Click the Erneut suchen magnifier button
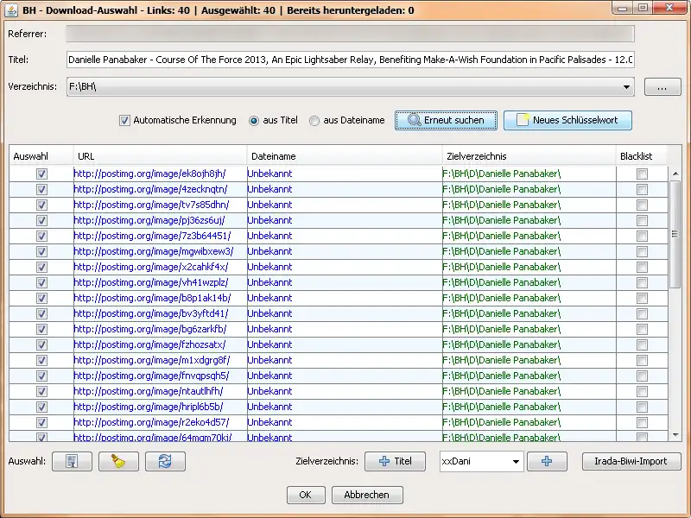The image size is (691, 518). point(446,120)
